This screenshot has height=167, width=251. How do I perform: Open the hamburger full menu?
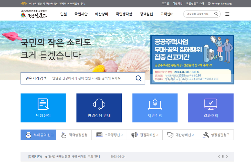click(x=227, y=14)
